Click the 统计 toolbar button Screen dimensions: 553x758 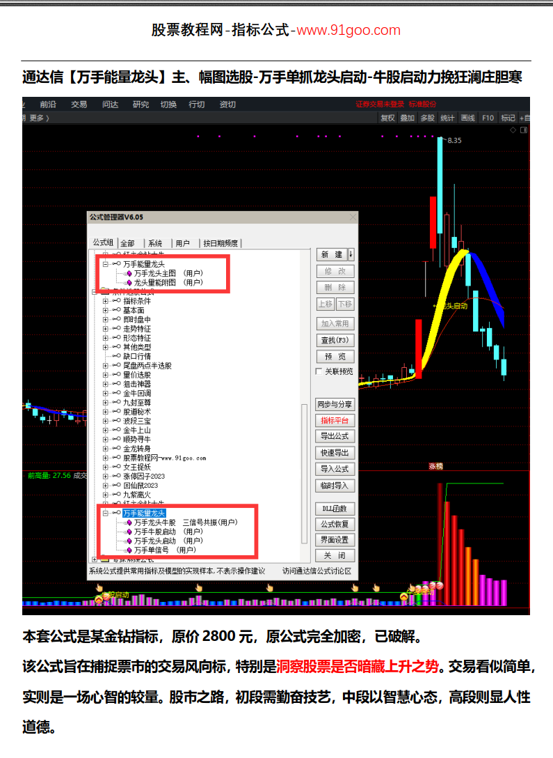click(447, 118)
